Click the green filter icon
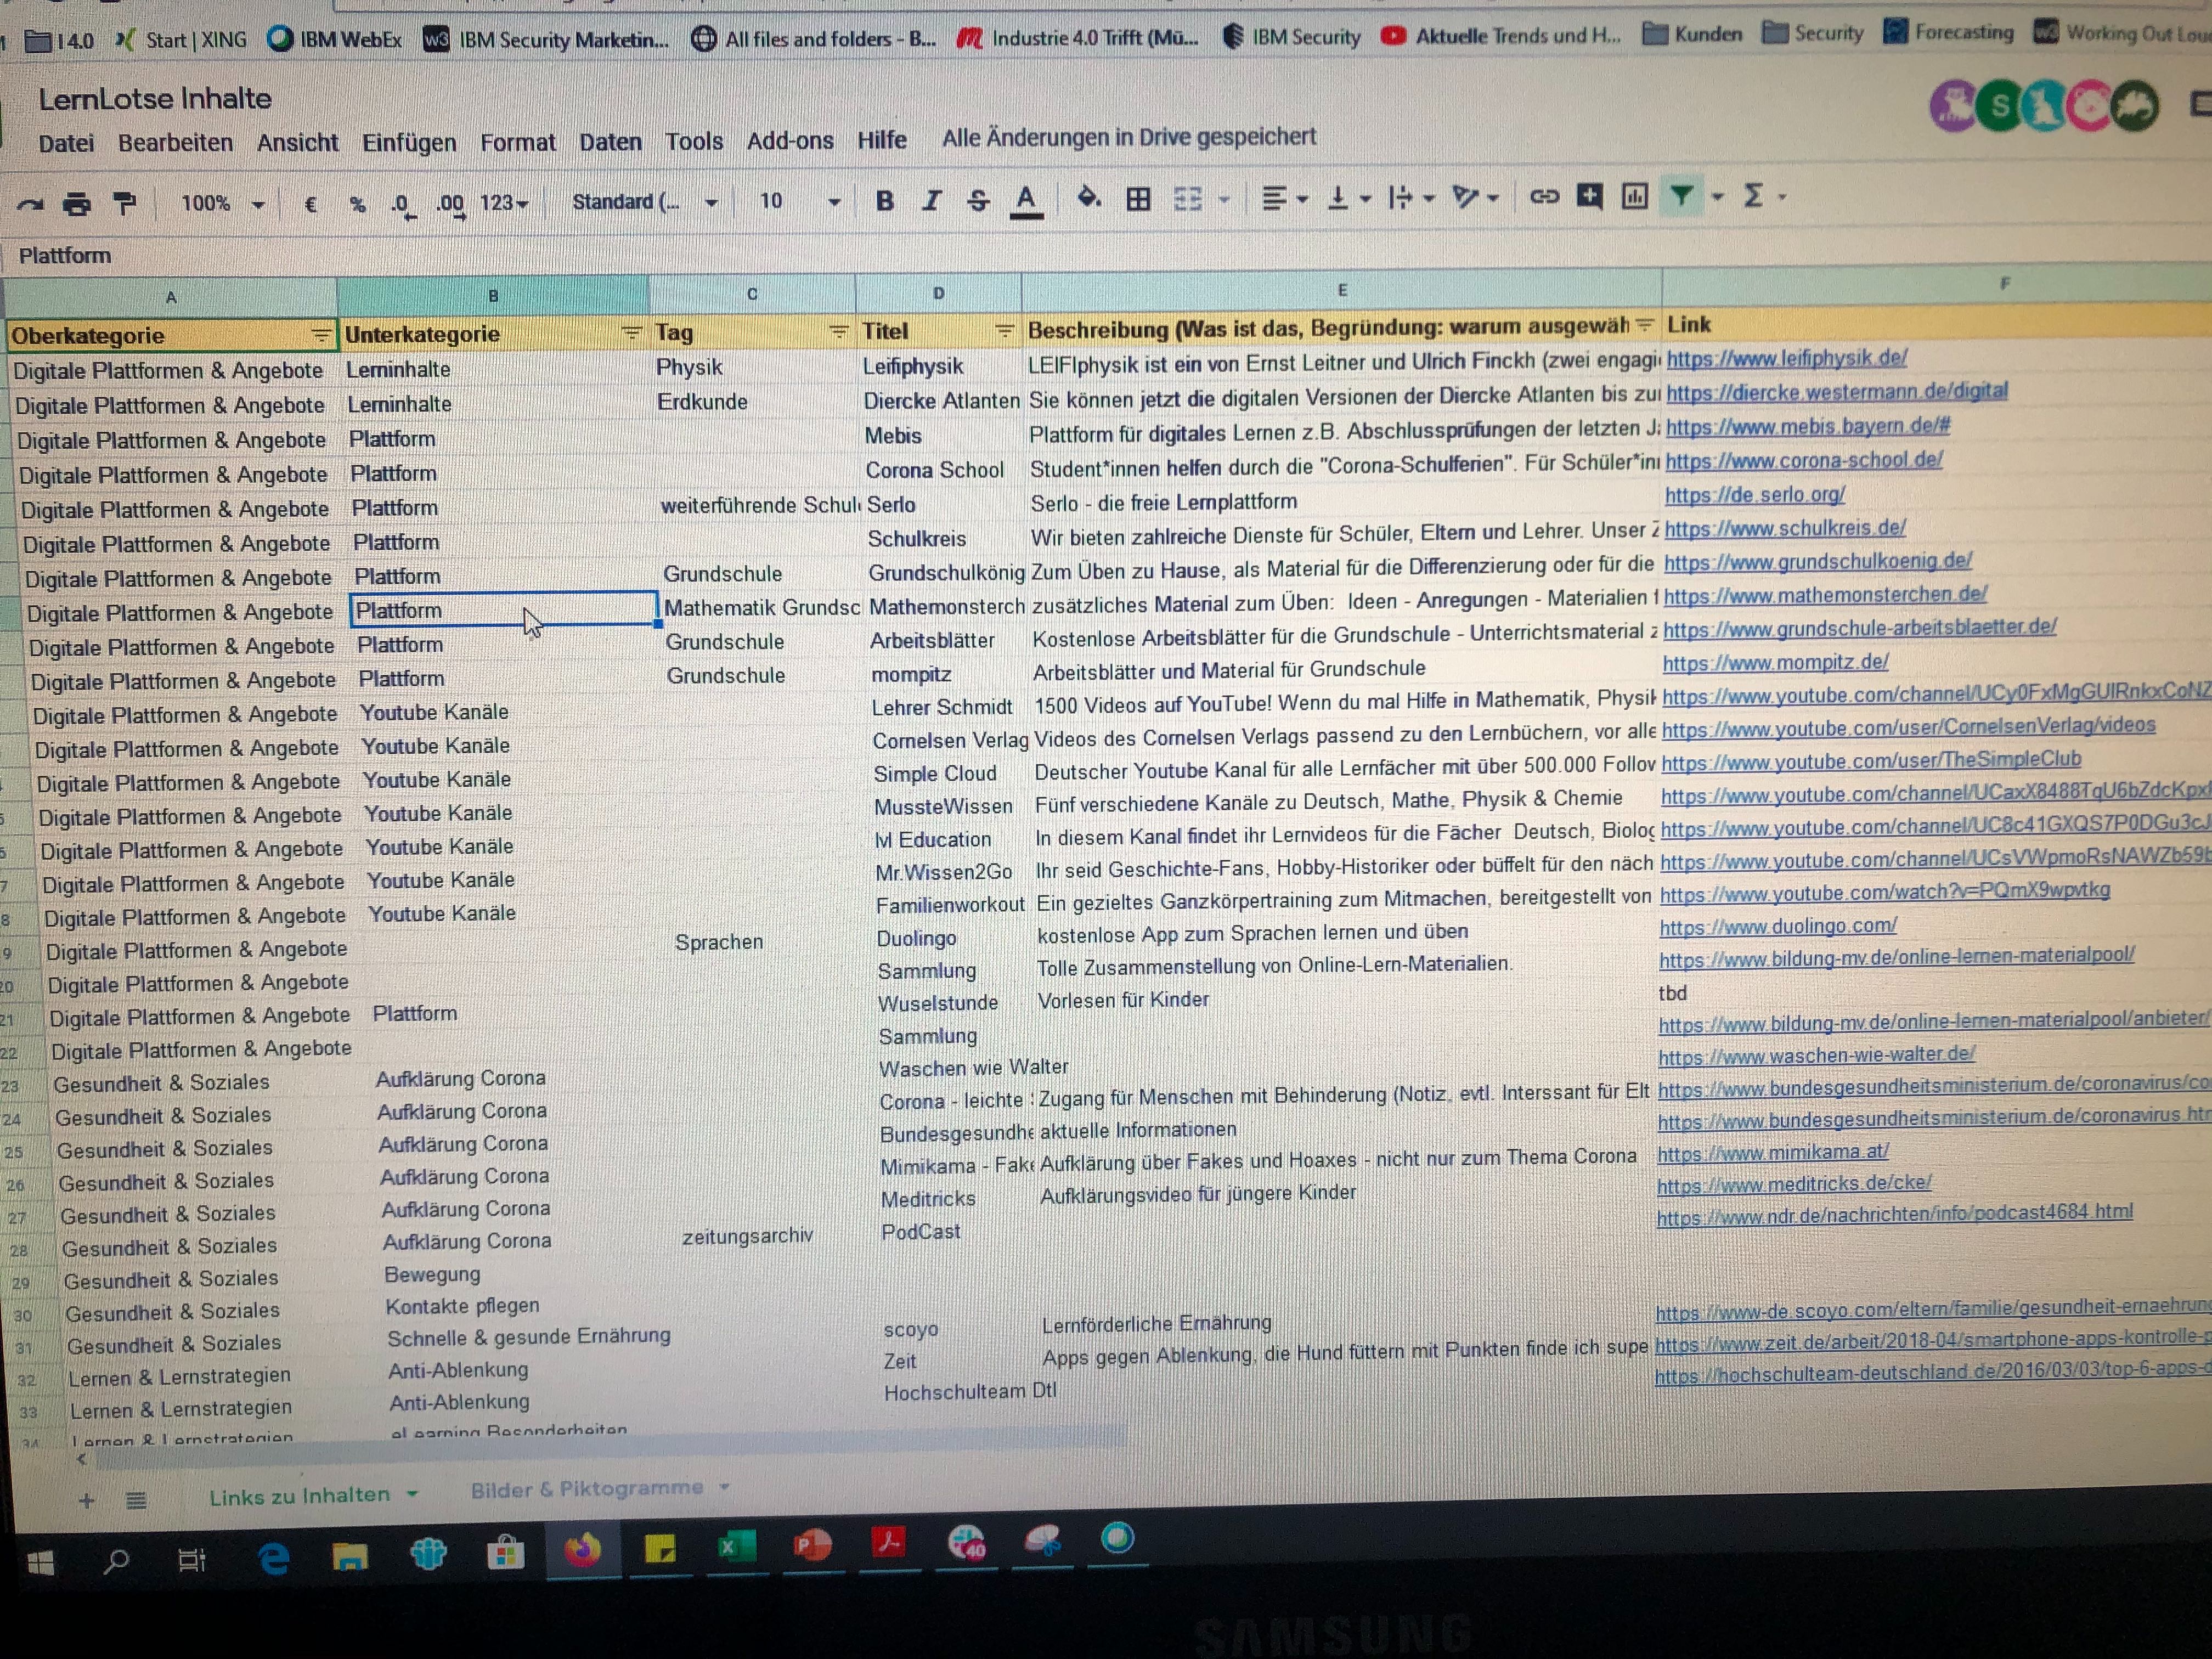Viewport: 2212px width, 1659px height. [x=1682, y=195]
